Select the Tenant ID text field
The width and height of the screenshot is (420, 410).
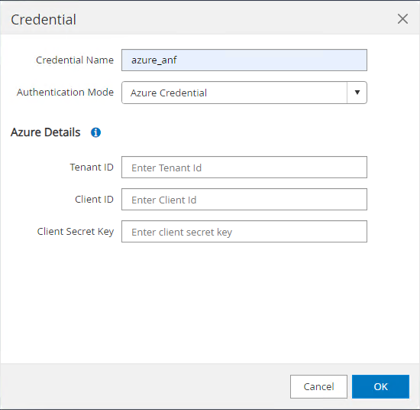[244, 168]
